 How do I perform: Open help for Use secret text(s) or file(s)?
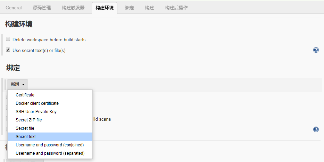(x=316, y=50)
